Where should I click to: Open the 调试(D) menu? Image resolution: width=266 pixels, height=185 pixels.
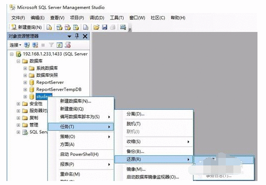(97, 18)
